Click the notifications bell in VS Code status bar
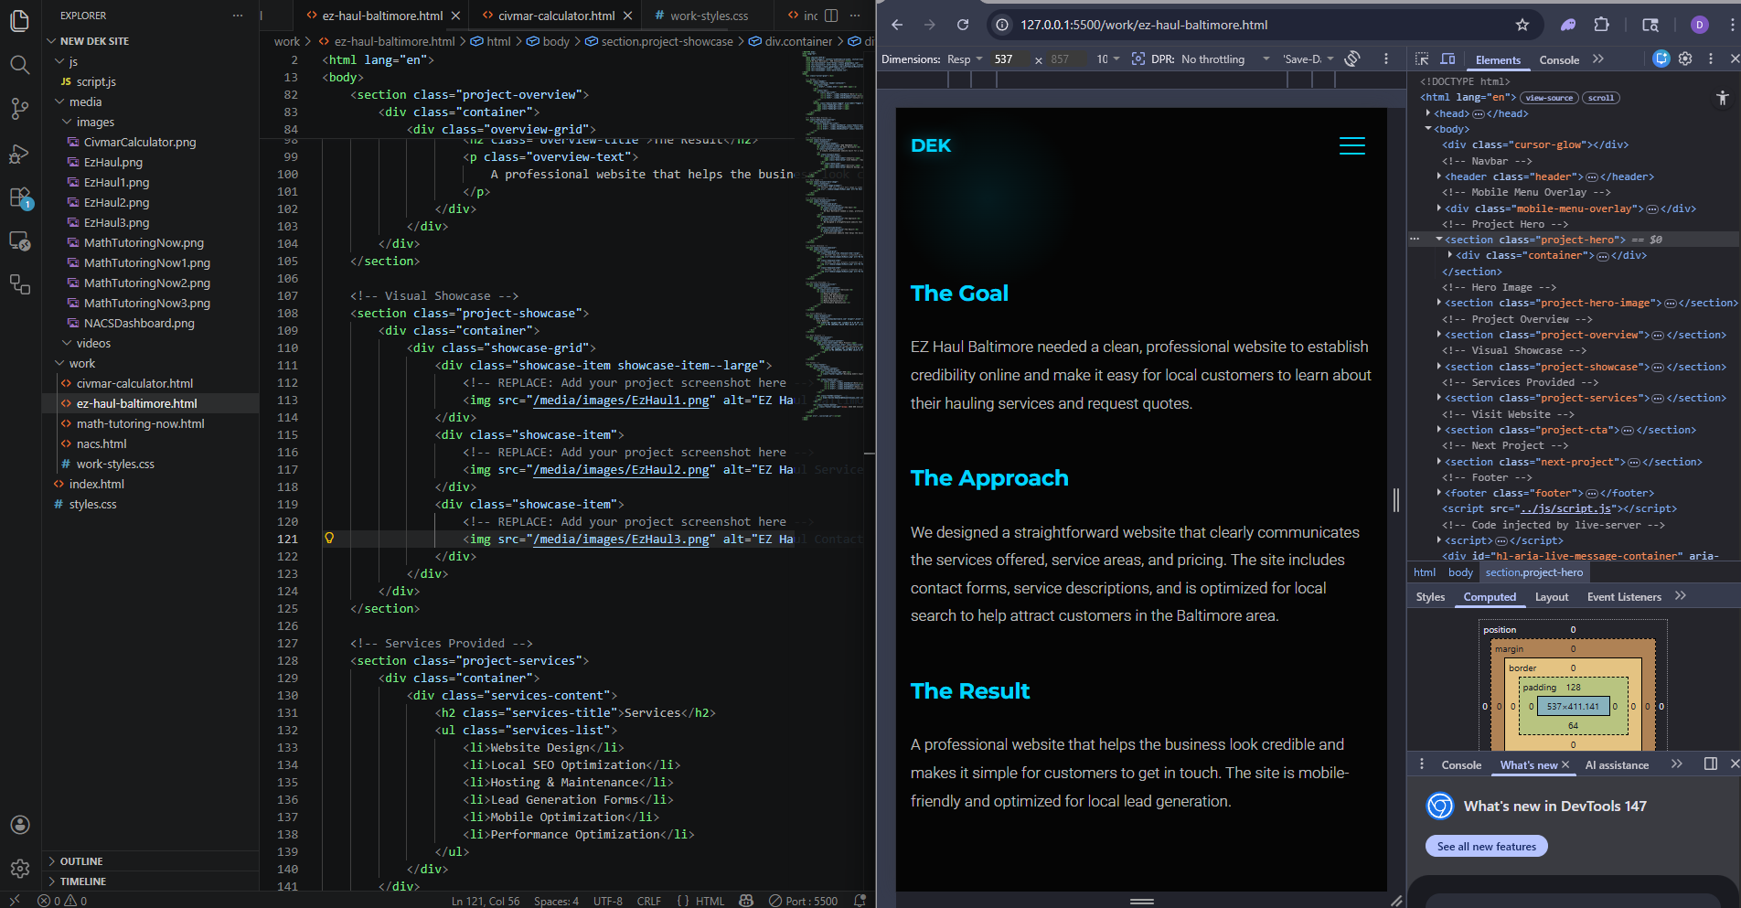 [860, 901]
